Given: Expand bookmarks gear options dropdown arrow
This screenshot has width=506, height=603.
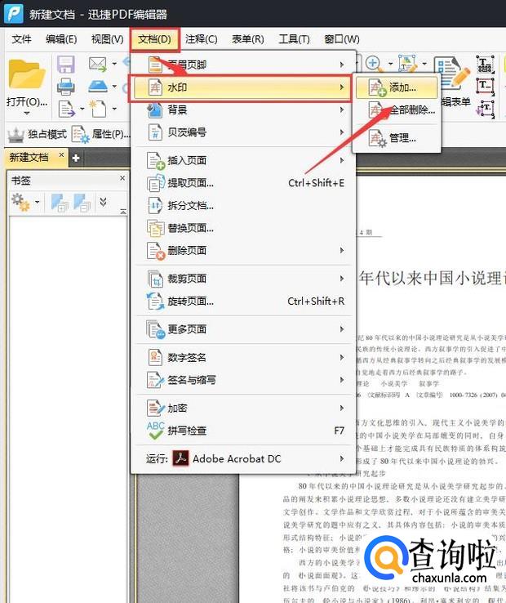Looking at the screenshot, I should click(x=37, y=202).
